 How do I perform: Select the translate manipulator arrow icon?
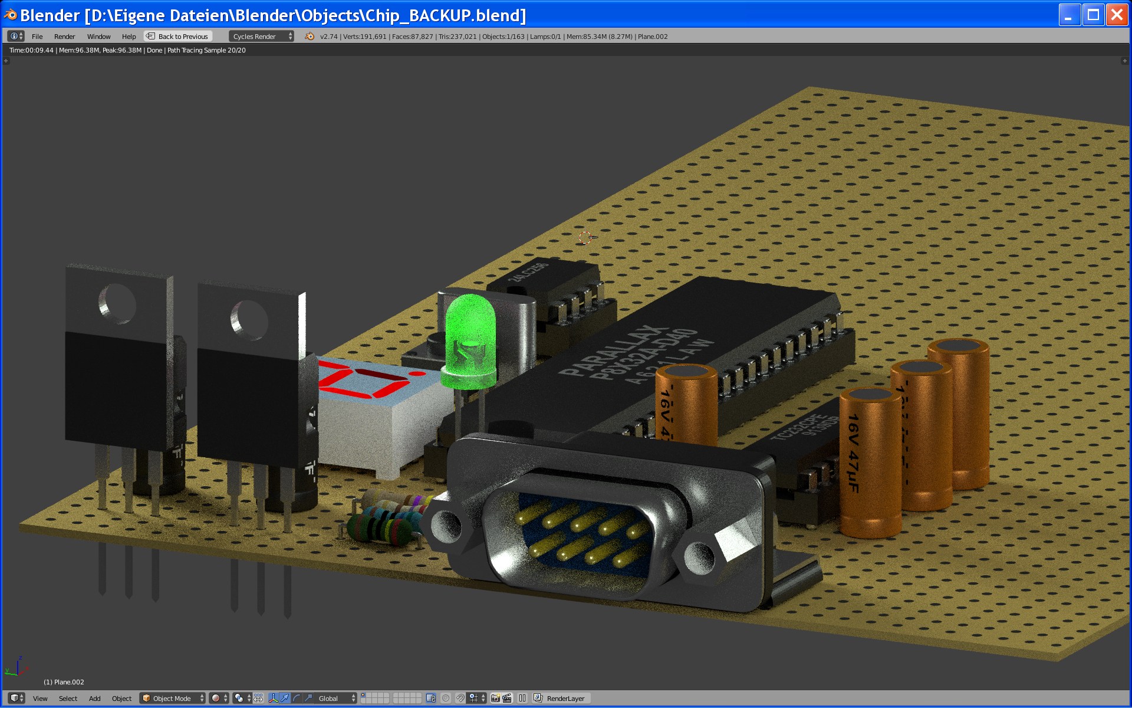[x=285, y=698]
